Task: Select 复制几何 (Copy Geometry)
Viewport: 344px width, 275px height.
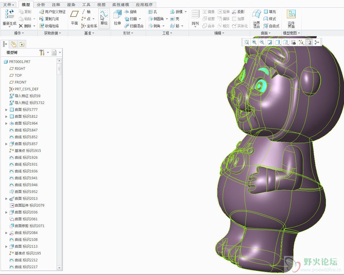Action: (49, 19)
